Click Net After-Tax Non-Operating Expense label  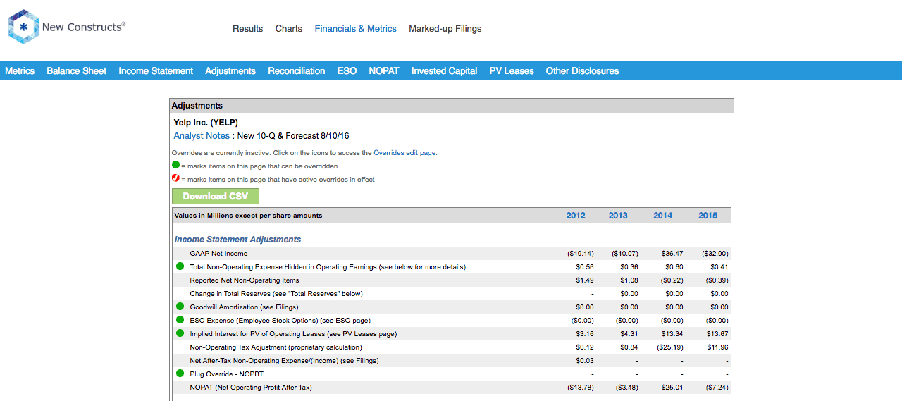click(x=284, y=360)
